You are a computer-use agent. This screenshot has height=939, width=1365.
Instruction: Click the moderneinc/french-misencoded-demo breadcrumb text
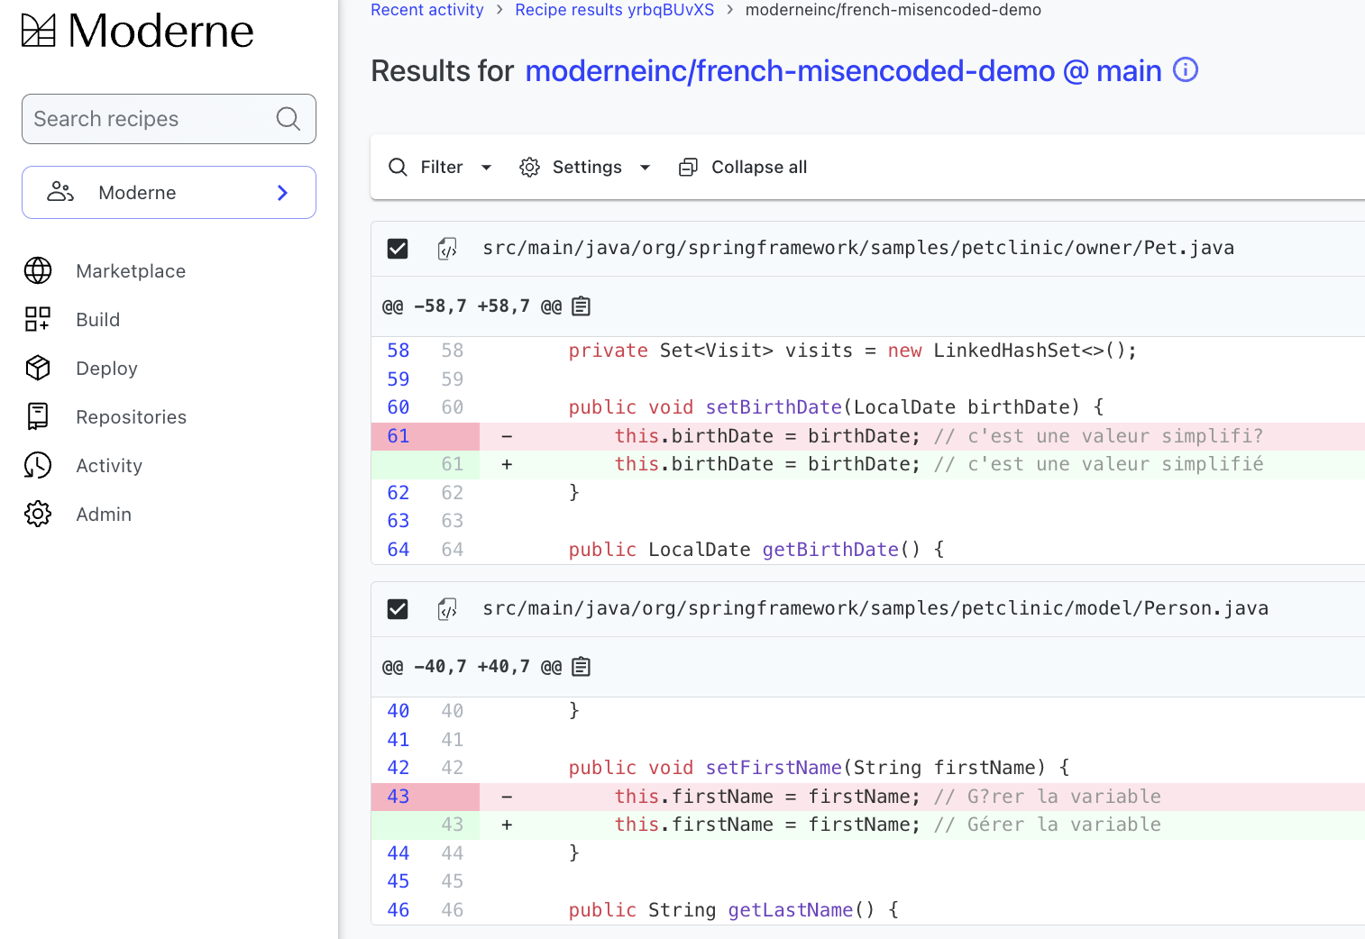coord(893,10)
